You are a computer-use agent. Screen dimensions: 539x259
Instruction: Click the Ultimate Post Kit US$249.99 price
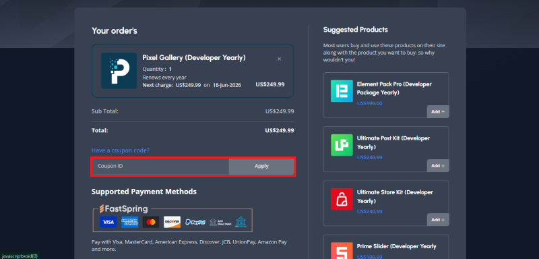tap(369, 158)
